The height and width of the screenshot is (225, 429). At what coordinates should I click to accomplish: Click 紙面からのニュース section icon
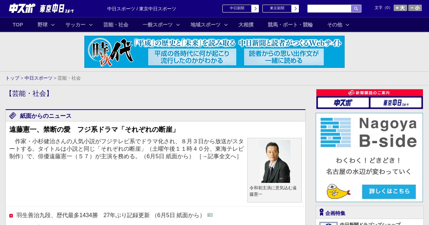13,115
